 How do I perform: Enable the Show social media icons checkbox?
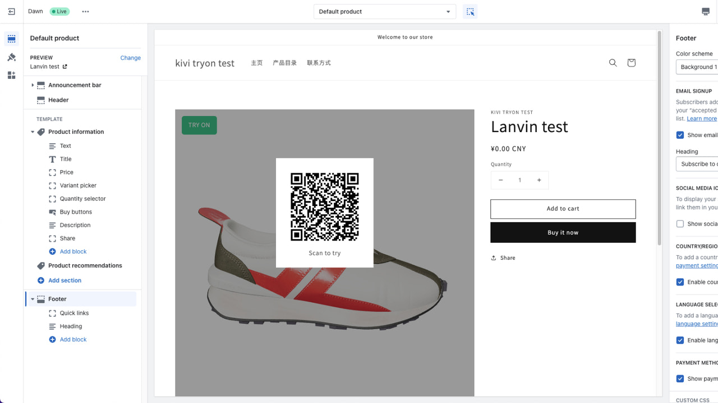680,223
